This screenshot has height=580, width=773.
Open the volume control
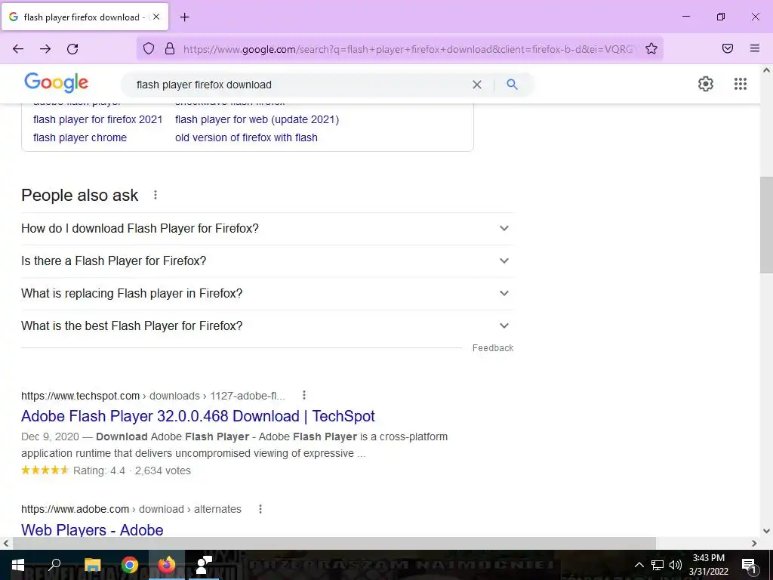point(676,565)
